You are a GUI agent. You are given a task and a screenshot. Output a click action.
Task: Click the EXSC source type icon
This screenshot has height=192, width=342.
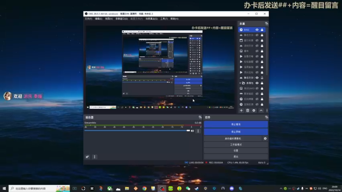click(x=241, y=29)
